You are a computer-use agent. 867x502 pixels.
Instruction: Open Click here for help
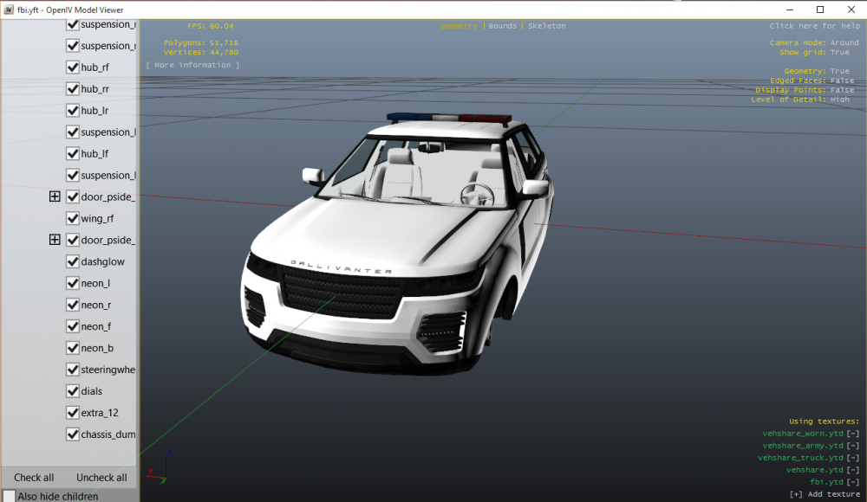(814, 26)
